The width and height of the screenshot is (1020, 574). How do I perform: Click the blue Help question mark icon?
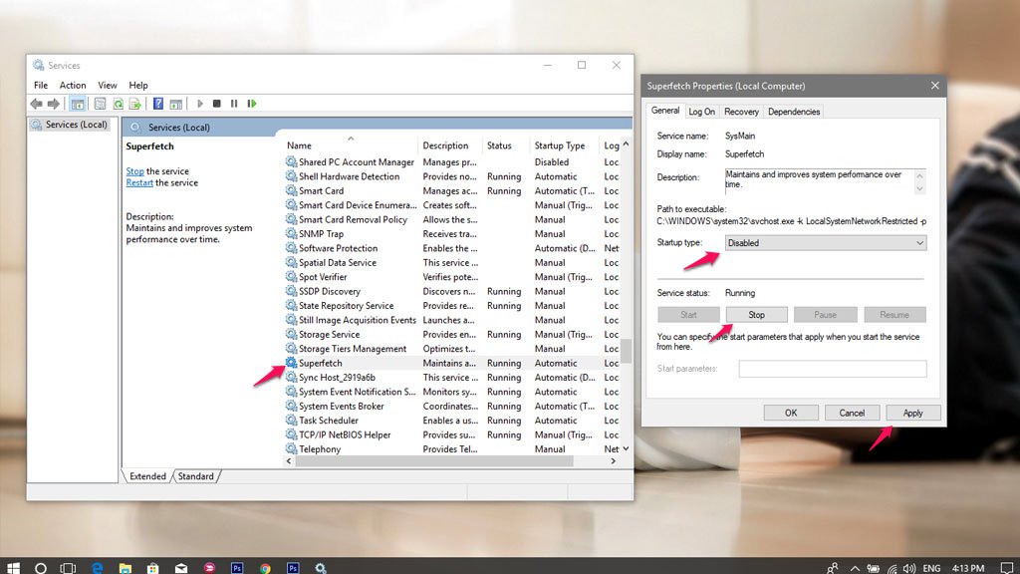click(158, 104)
